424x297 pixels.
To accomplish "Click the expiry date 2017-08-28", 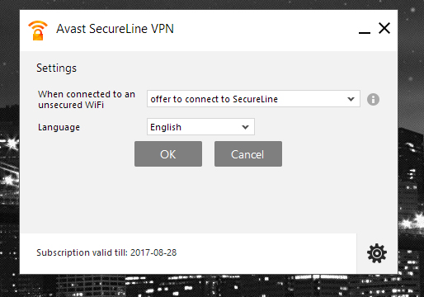I will (x=153, y=252).
